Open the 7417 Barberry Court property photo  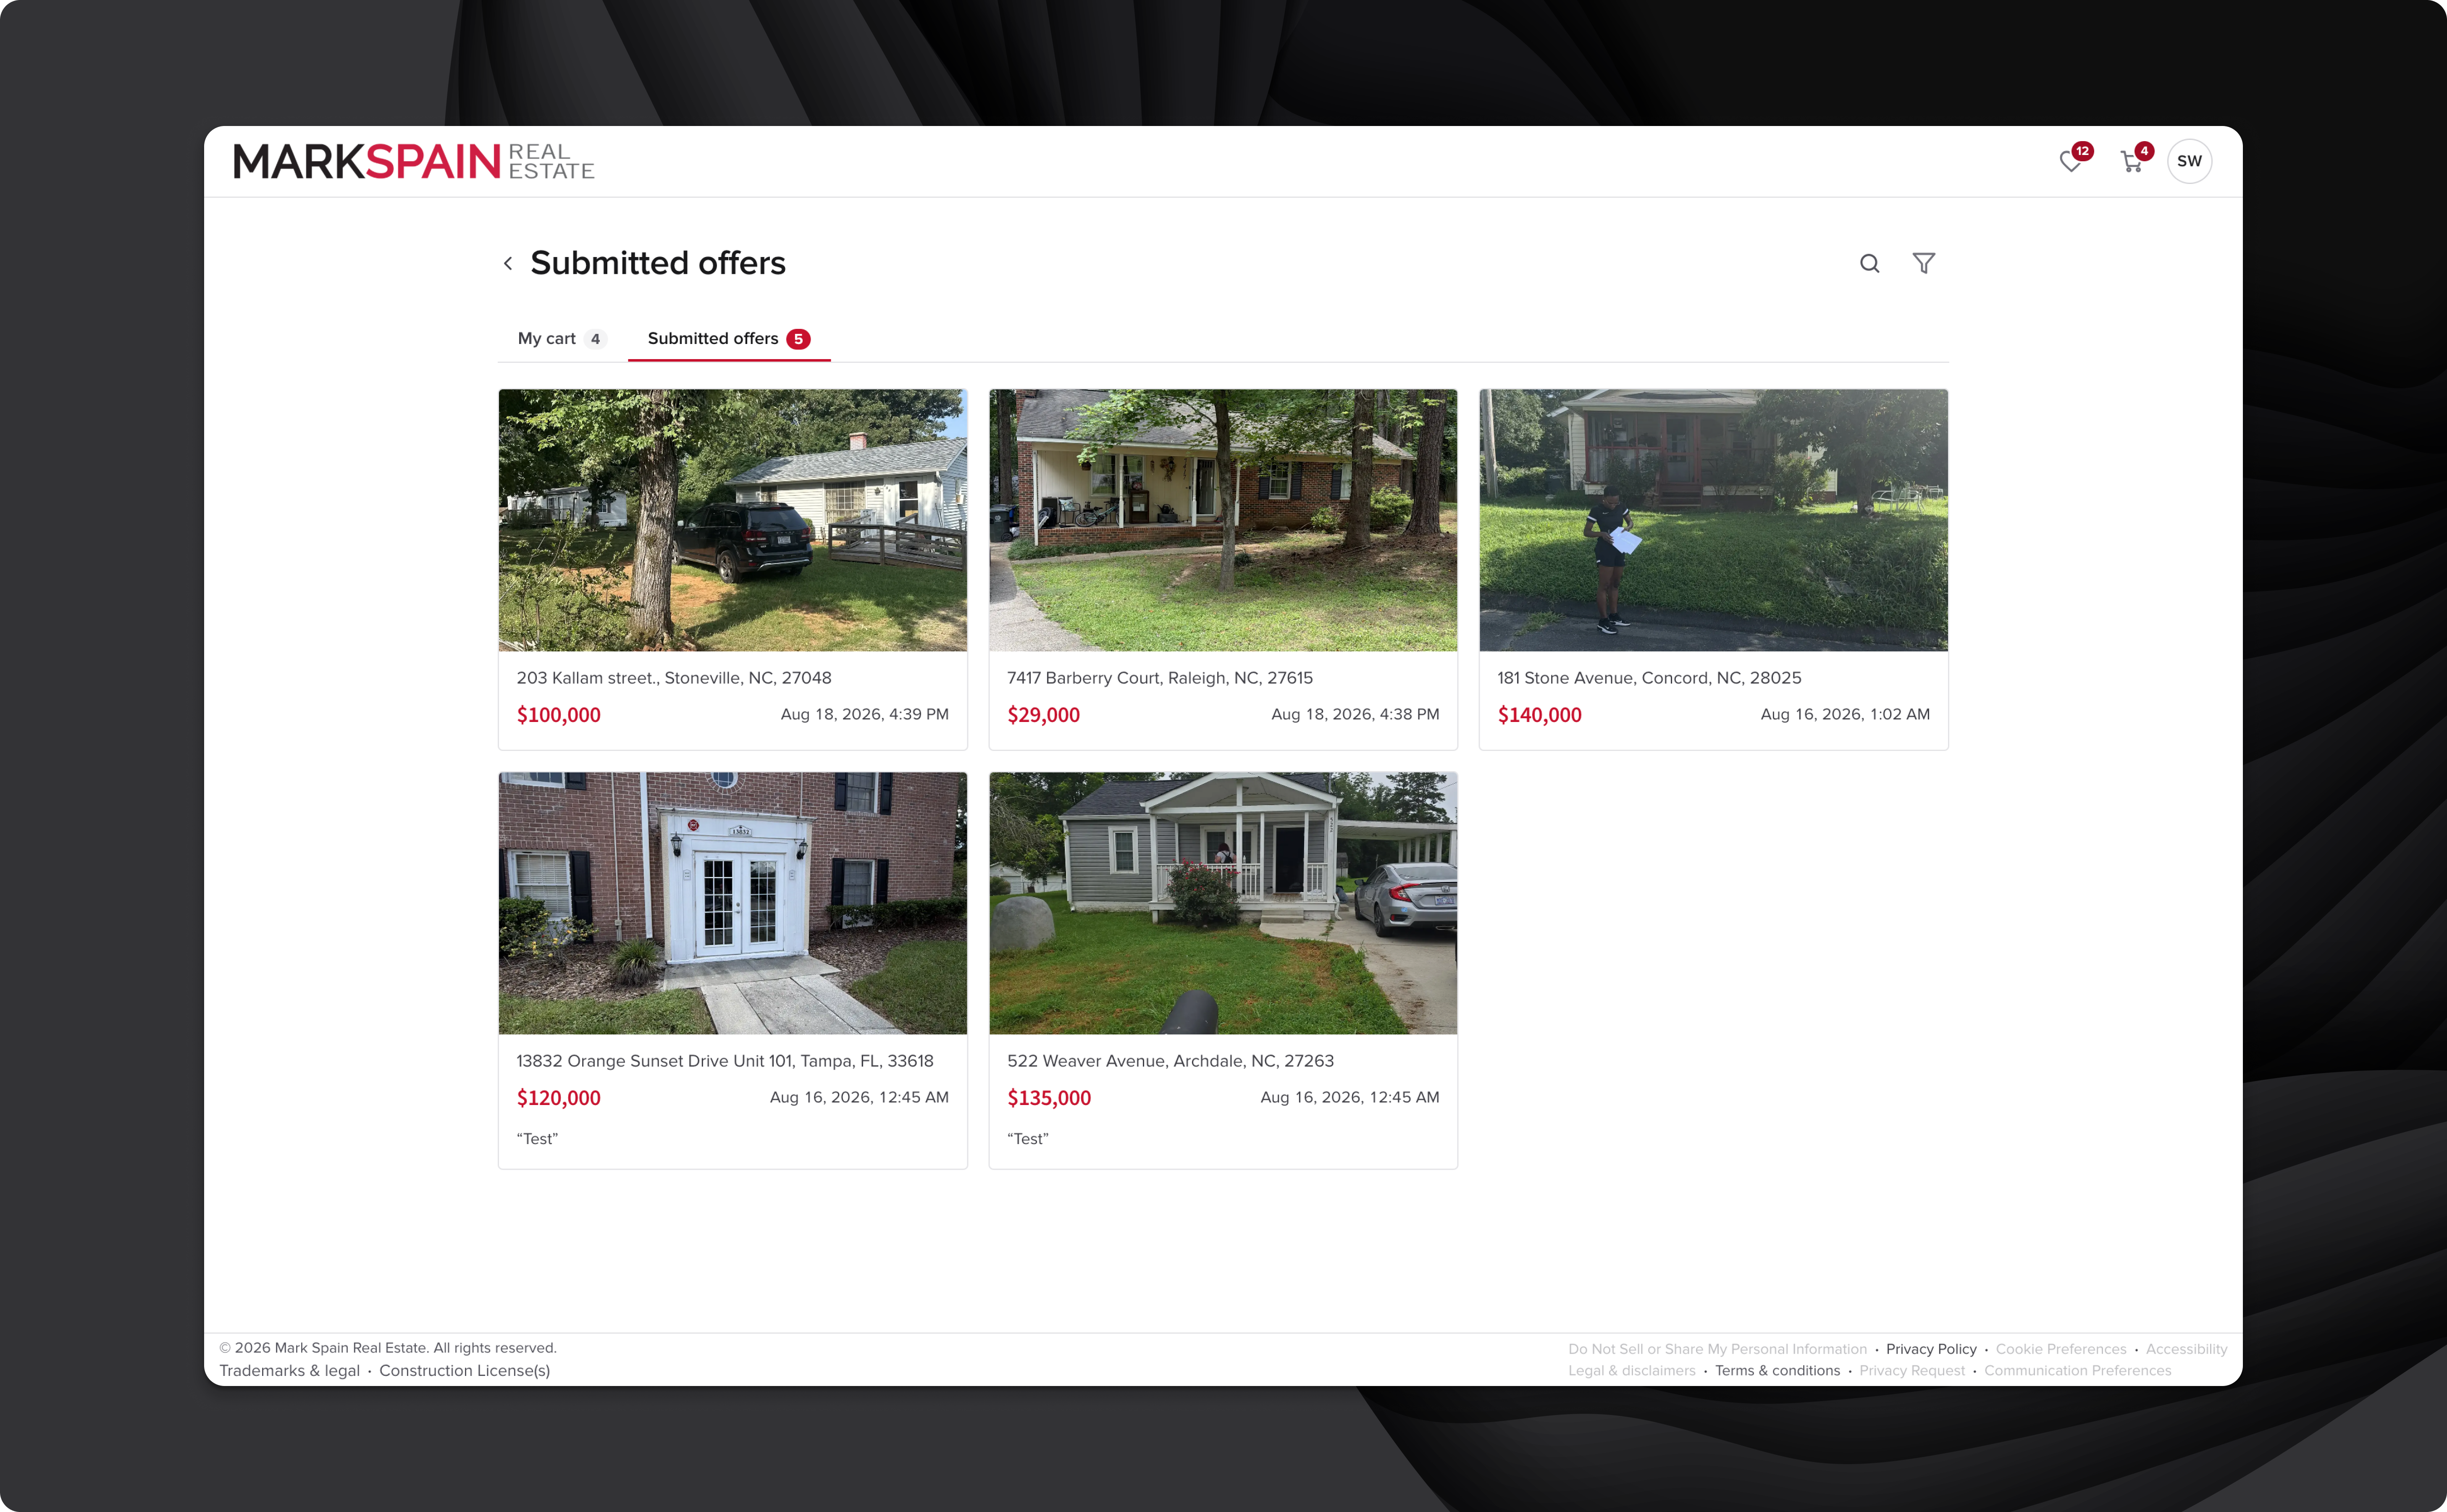point(1223,520)
